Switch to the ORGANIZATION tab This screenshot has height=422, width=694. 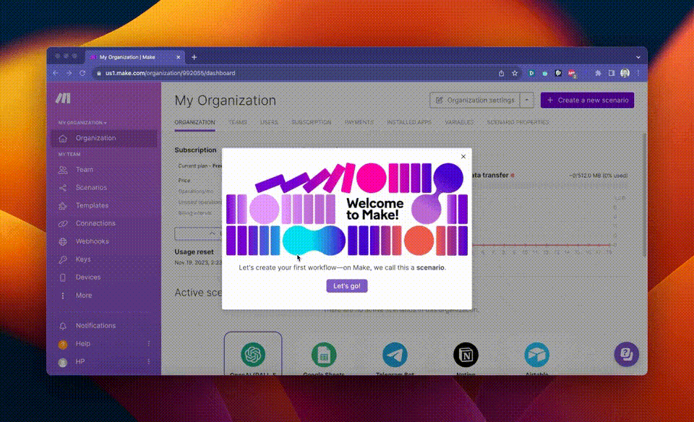point(194,123)
